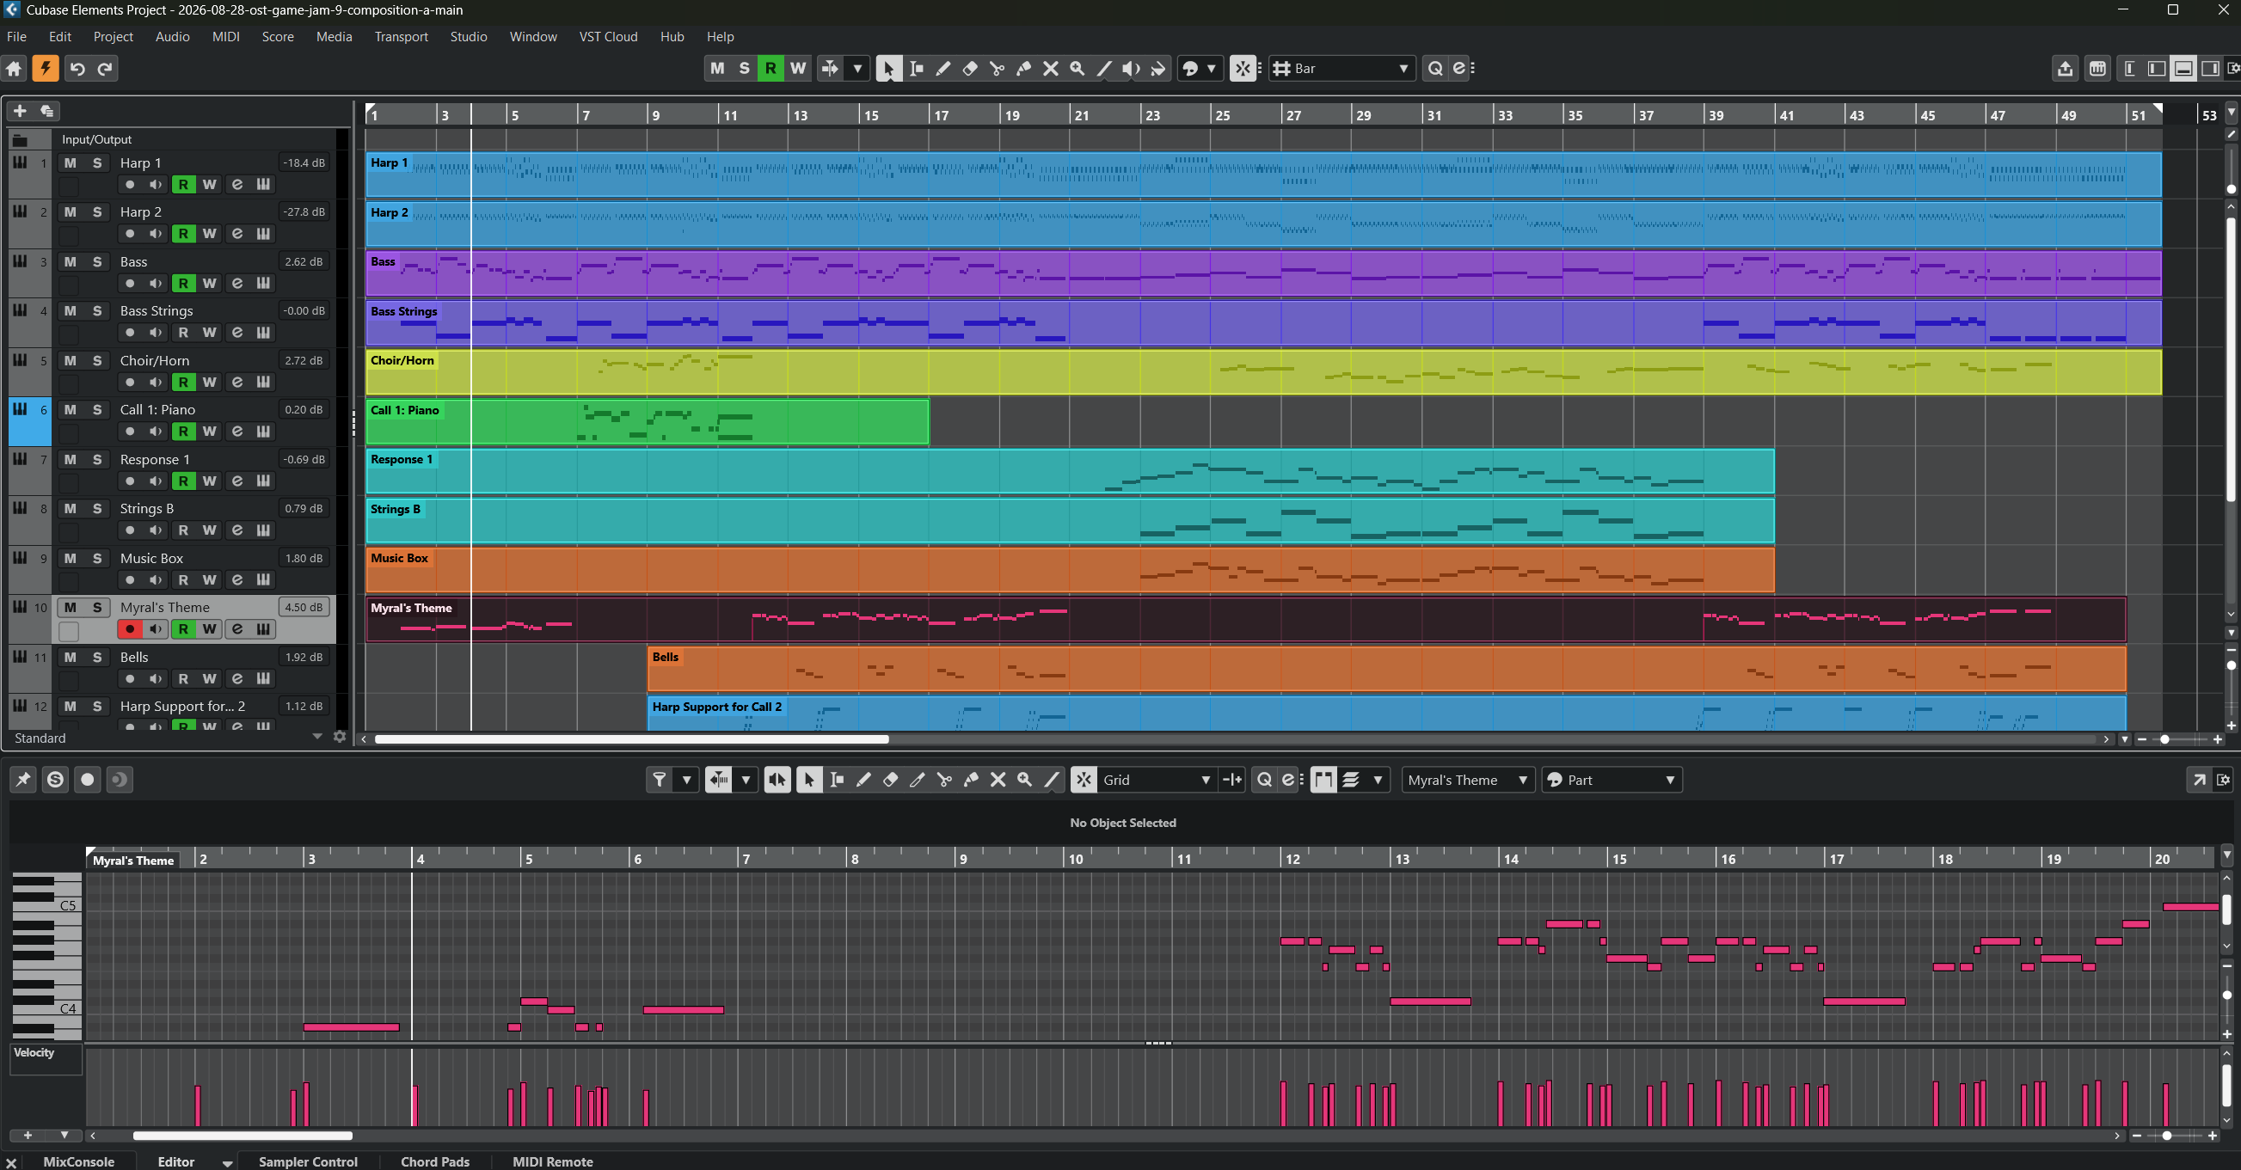Open the Chord Pads tab
The height and width of the screenshot is (1170, 2241).
pos(435,1161)
